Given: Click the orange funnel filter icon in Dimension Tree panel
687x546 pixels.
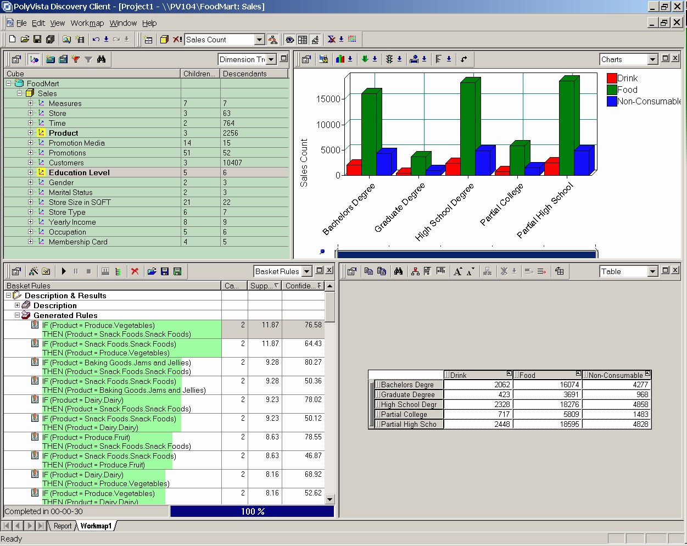Looking at the screenshot, I should (x=76, y=59).
